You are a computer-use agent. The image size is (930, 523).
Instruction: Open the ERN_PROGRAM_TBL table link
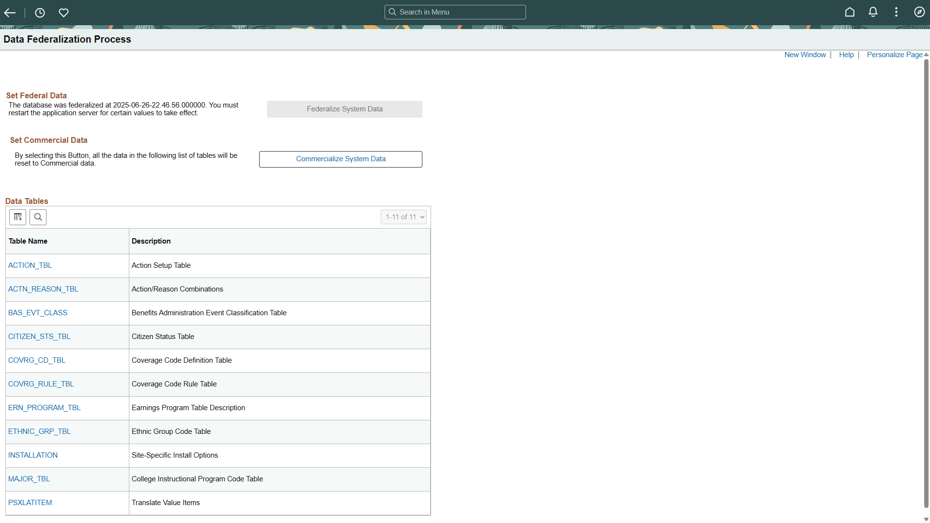[x=45, y=408]
